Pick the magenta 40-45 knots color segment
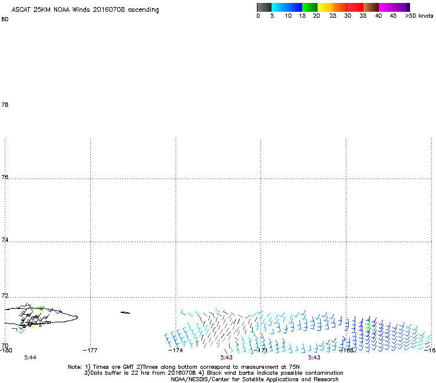 tap(387, 7)
